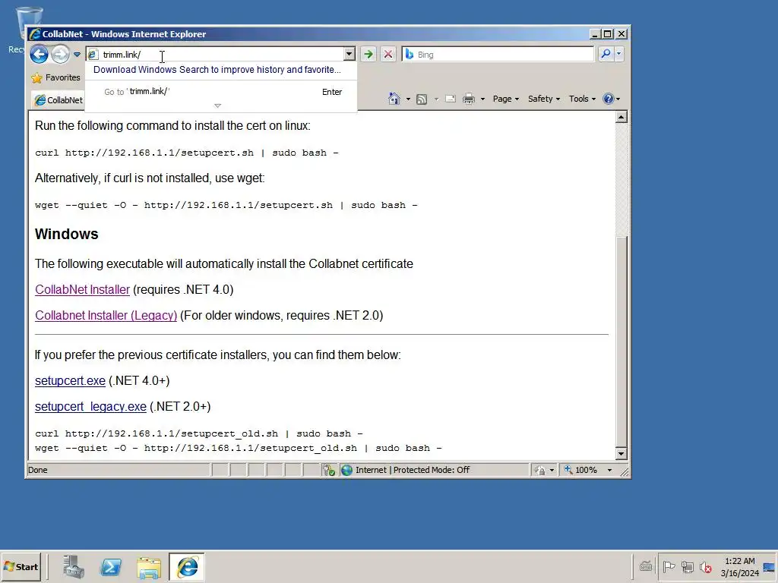The width and height of the screenshot is (778, 583).
Task: Click the 'Done' status bar text
Action: coord(38,470)
